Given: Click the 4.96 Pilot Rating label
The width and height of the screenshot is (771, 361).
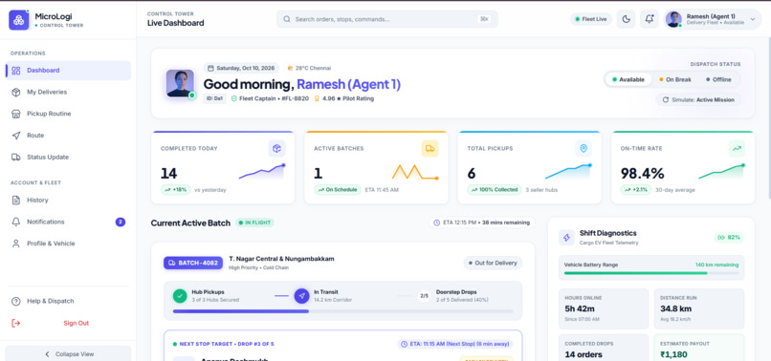Looking at the screenshot, I should click(x=343, y=98).
